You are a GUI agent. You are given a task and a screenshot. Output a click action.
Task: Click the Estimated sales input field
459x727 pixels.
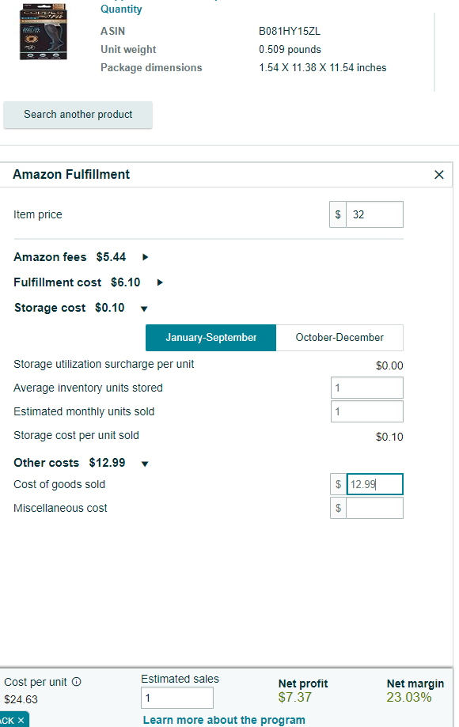(177, 698)
